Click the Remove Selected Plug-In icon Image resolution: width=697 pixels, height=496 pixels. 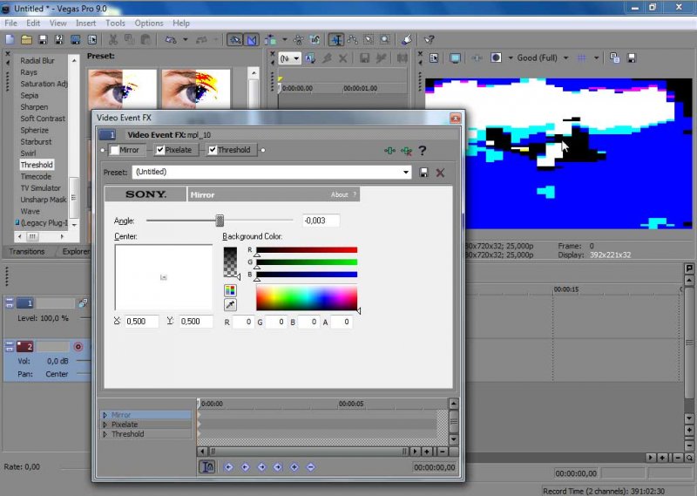pos(406,151)
